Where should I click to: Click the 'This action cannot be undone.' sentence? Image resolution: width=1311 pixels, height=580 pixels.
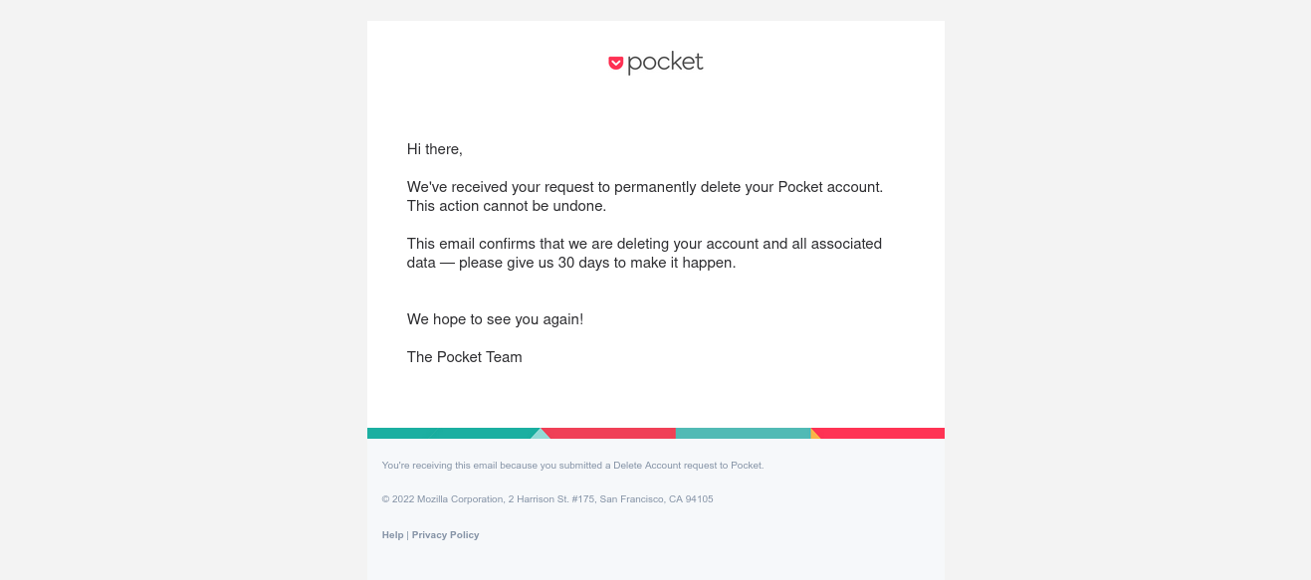point(507,206)
